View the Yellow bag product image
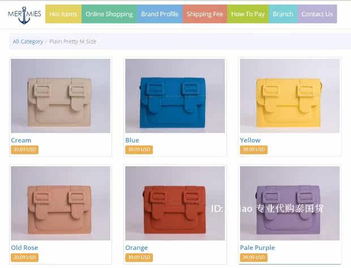This screenshot has height=268, width=351. point(290,96)
